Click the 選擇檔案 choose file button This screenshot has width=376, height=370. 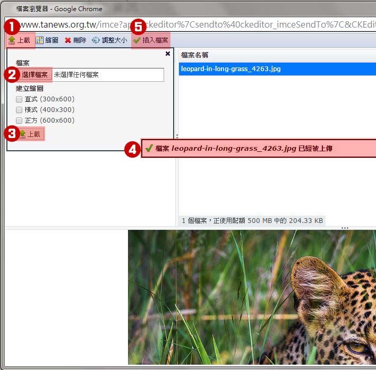click(35, 75)
